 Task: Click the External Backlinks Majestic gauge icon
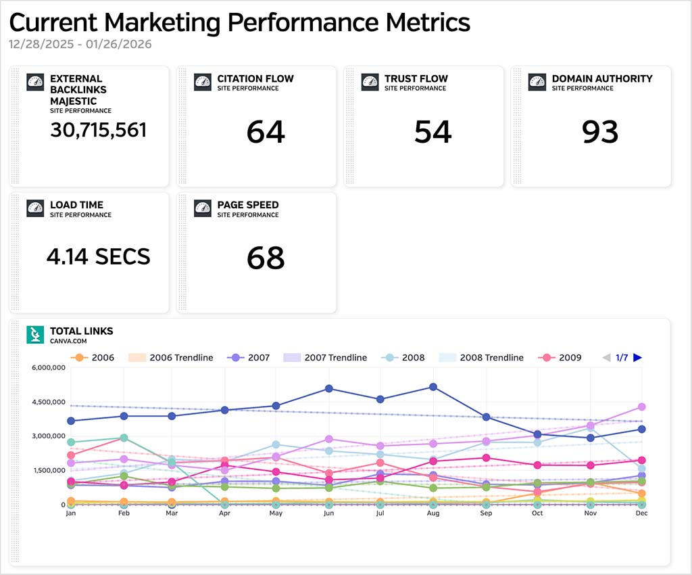pos(35,83)
